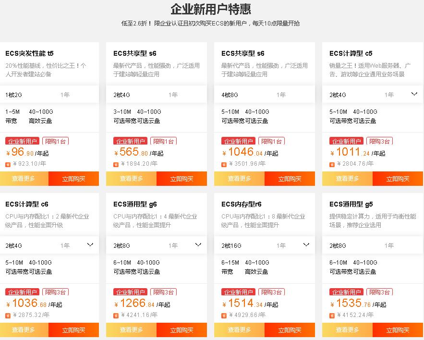Expand spec dropdown for ECS计算型 c6

click(x=90, y=245)
